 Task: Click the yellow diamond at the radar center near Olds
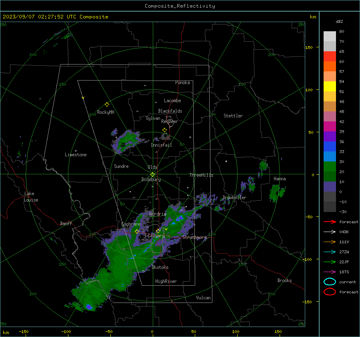(153, 175)
